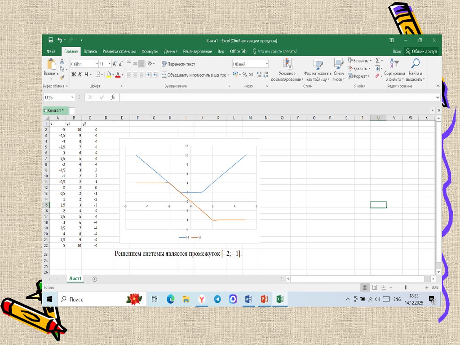Increase decimal places
The height and width of the screenshot is (345, 460).
[x=259, y=75]
